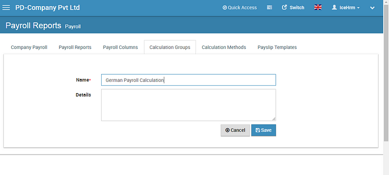Viewport: 389px width, 175px height.
Task: Focus the Name input field
Action: coord(189,80)
